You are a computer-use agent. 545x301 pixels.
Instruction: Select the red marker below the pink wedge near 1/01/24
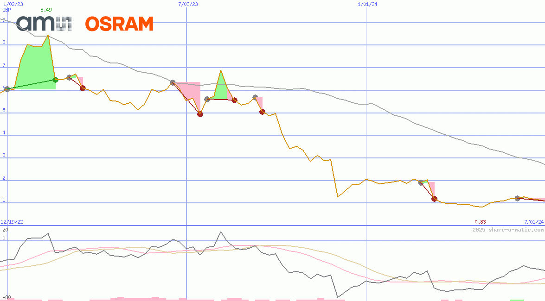pos(434,199)
